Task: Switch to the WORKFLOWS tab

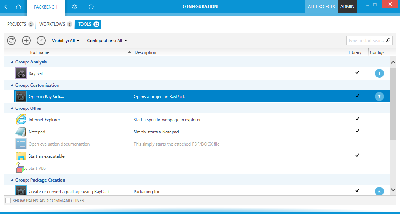Action: (52, 24)
